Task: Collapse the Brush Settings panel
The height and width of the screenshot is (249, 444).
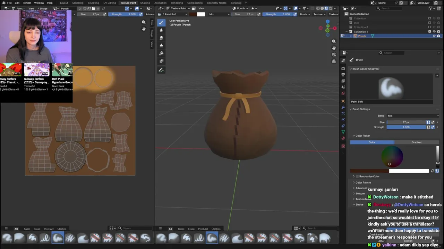Action: pyautogui.click(x=351, y=109)
